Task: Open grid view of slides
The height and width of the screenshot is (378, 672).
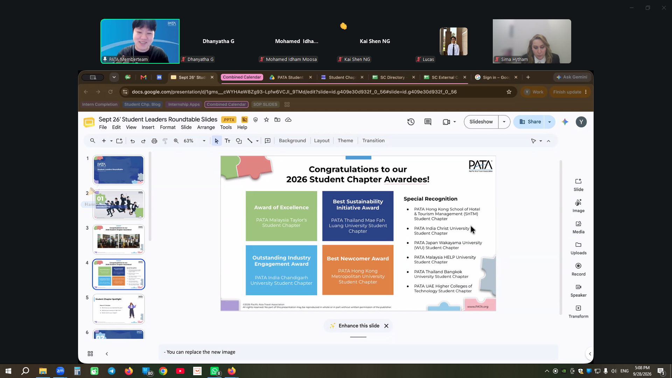Action: pyautogui.click(x=90, y=354)
